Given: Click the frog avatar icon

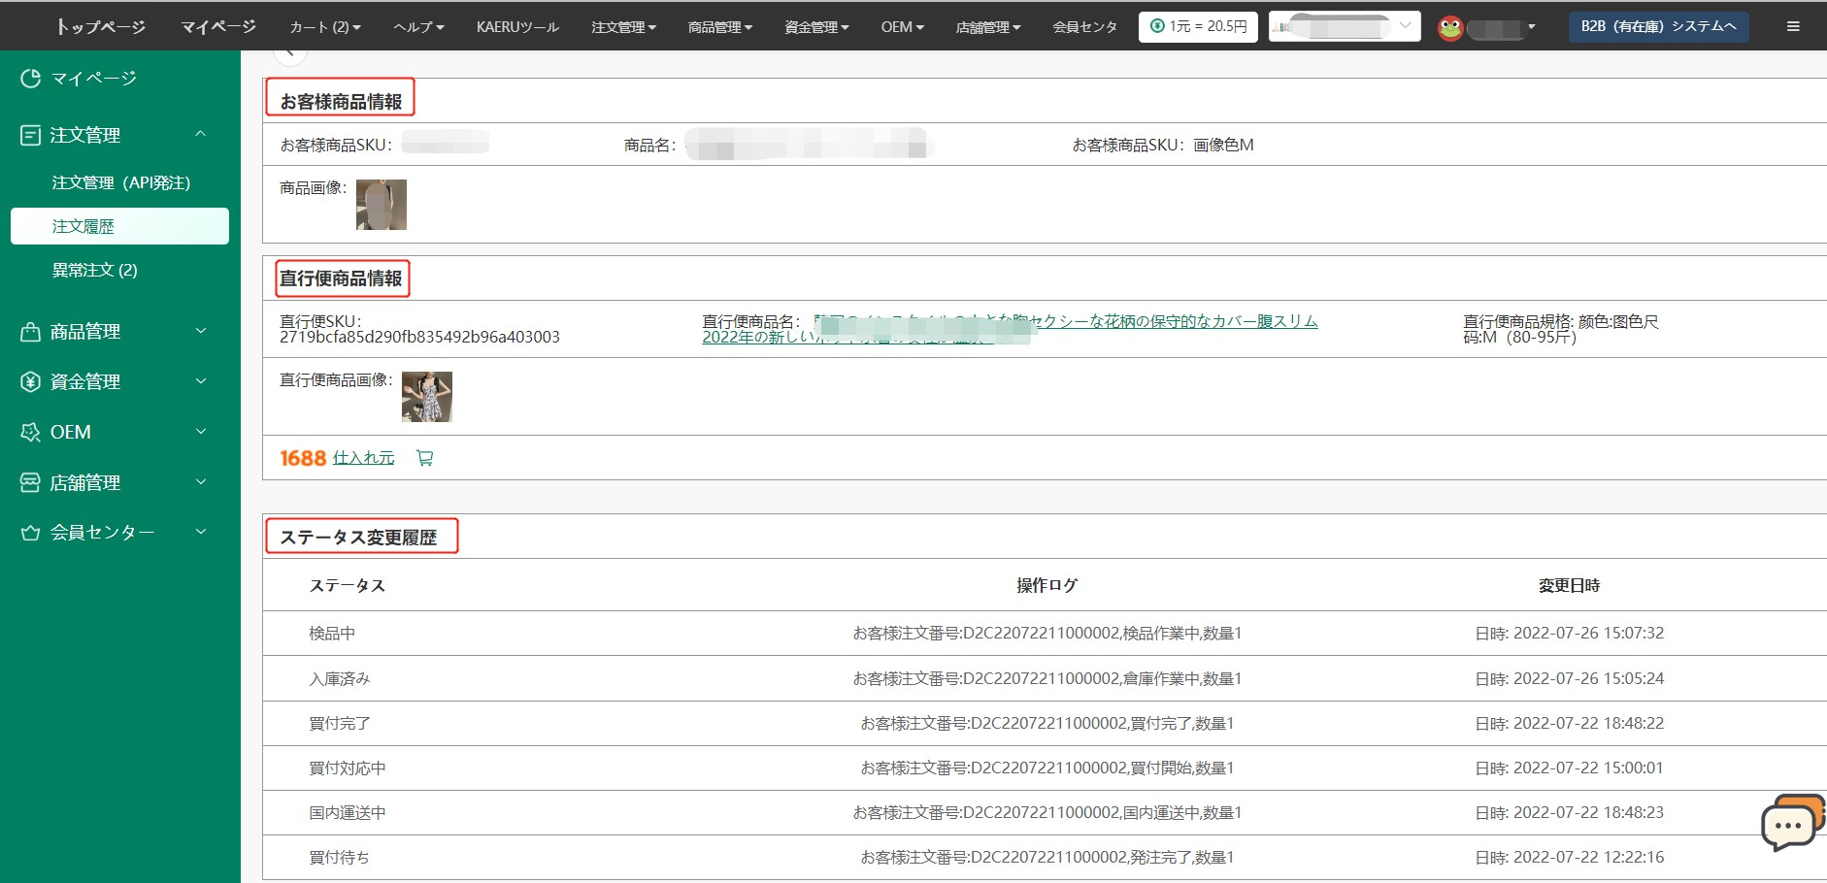Looking at the screenshot, I should coord(1450,27).
